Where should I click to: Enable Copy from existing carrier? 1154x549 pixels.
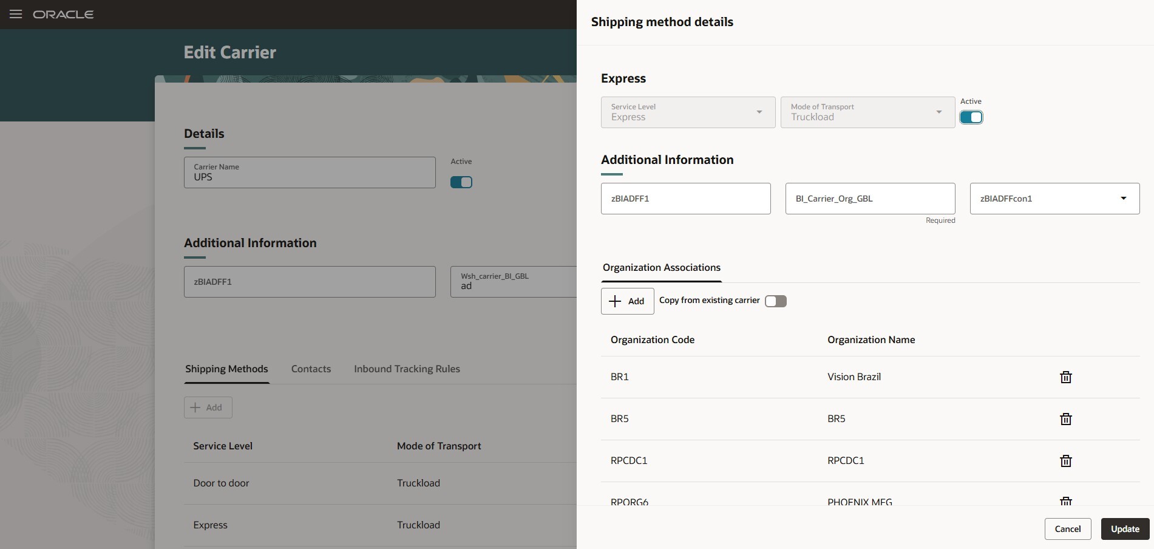(775, 301)
